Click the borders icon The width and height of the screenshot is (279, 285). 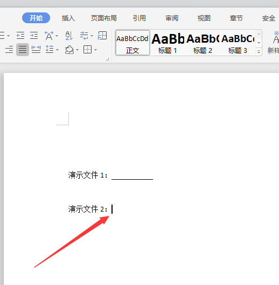87,50
